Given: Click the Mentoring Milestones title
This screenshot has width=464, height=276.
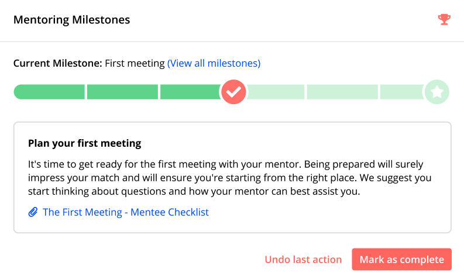Looking at the screenshot, I should point(71,20).
